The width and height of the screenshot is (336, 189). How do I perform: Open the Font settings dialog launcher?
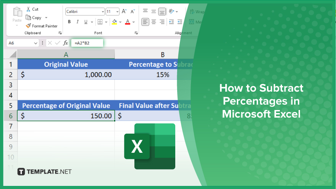pos(136,33)
